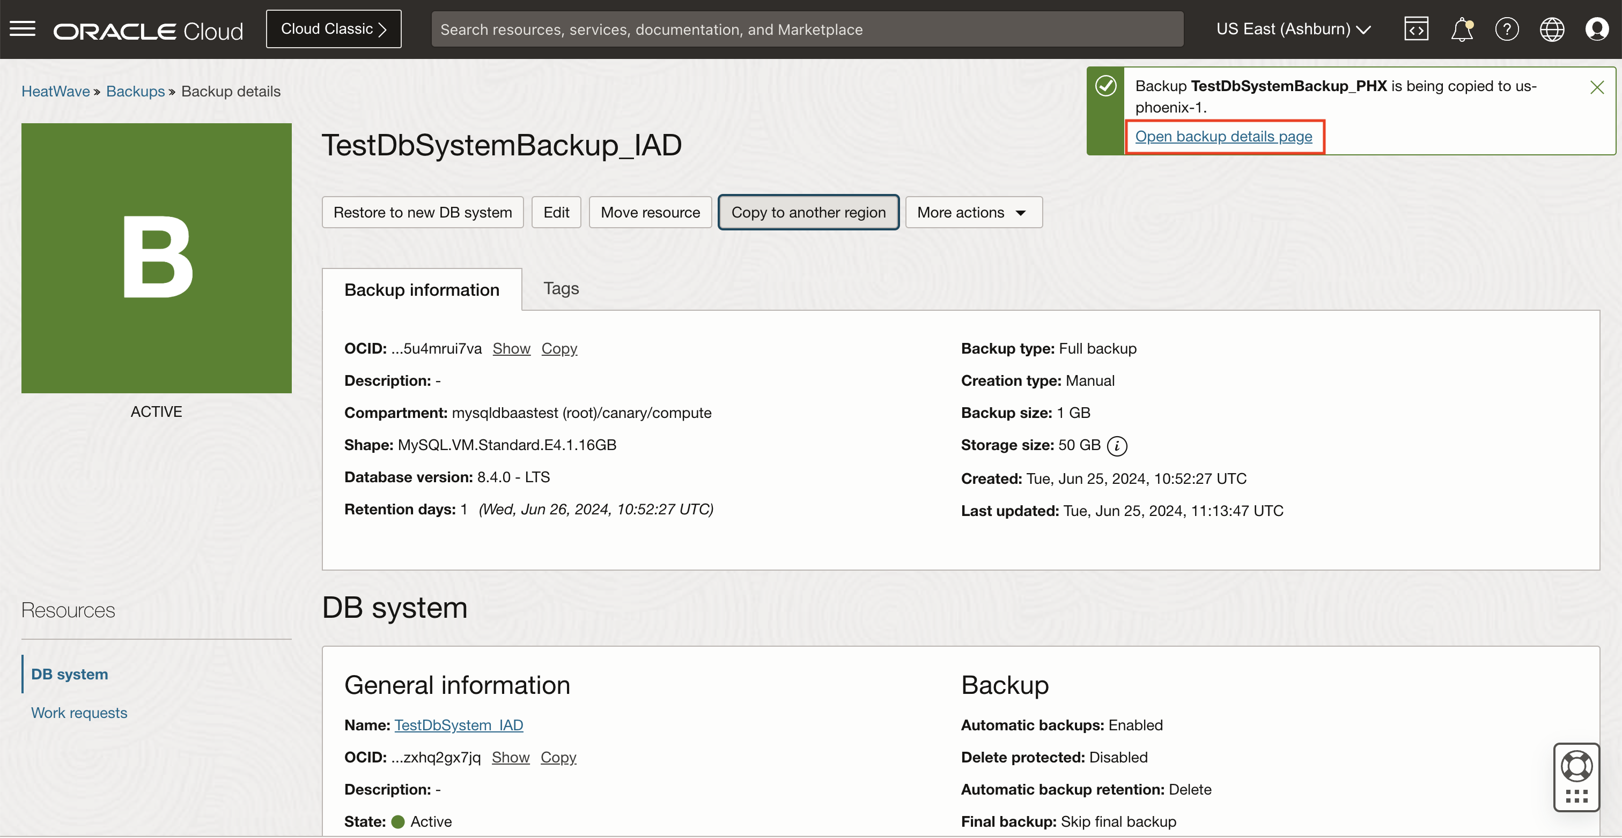The width and height of the screenshot is (1622, 838).
Task: Open the hamburger navigation menu
Action: [23, 29]
